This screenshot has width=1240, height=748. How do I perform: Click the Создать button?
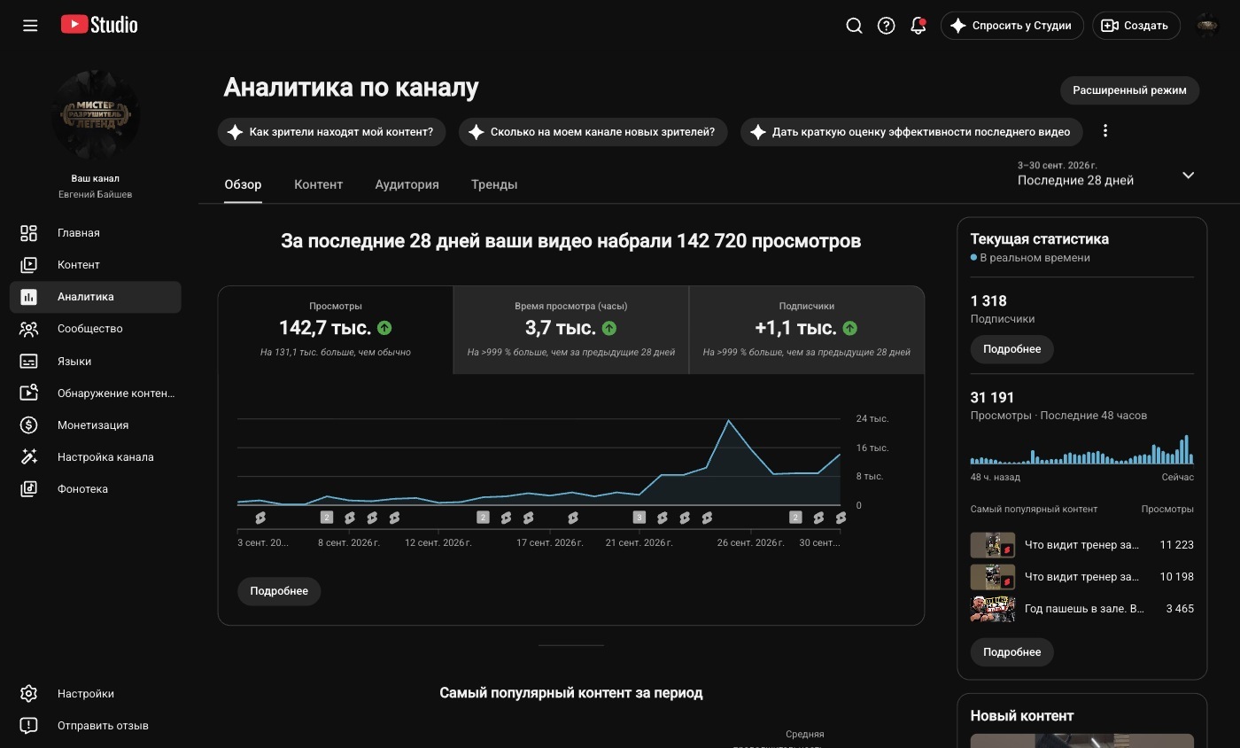click(x=1135, y=26)
